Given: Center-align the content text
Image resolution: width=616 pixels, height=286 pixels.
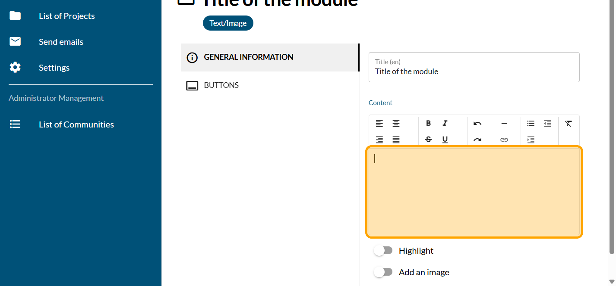Looking at the screenshot, I should [396, 124].
